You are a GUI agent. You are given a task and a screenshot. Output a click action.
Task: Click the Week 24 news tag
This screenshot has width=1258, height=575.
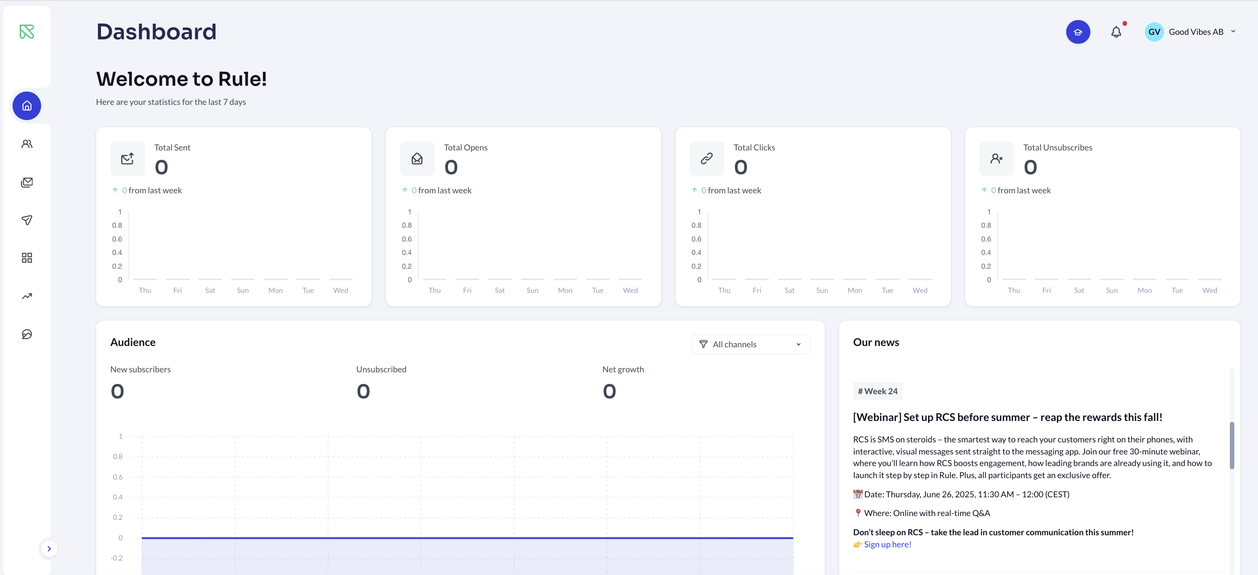click(878, 391)
